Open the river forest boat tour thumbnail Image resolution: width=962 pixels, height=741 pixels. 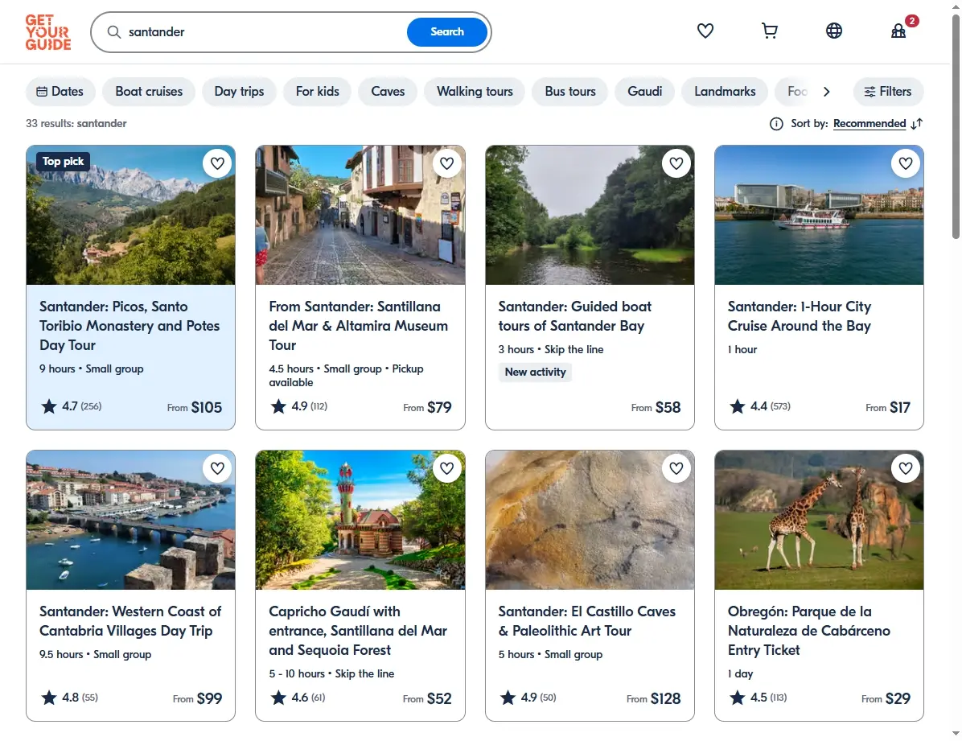pos(590,215)
